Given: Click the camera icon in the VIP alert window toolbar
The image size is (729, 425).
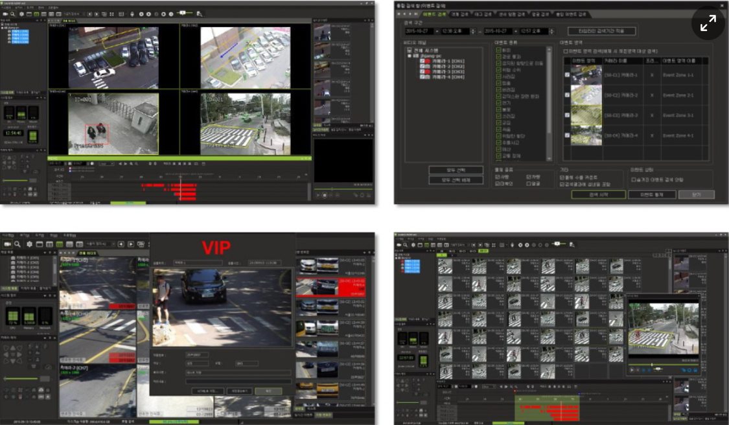Looking at the screenshot, I should point(7,244).
